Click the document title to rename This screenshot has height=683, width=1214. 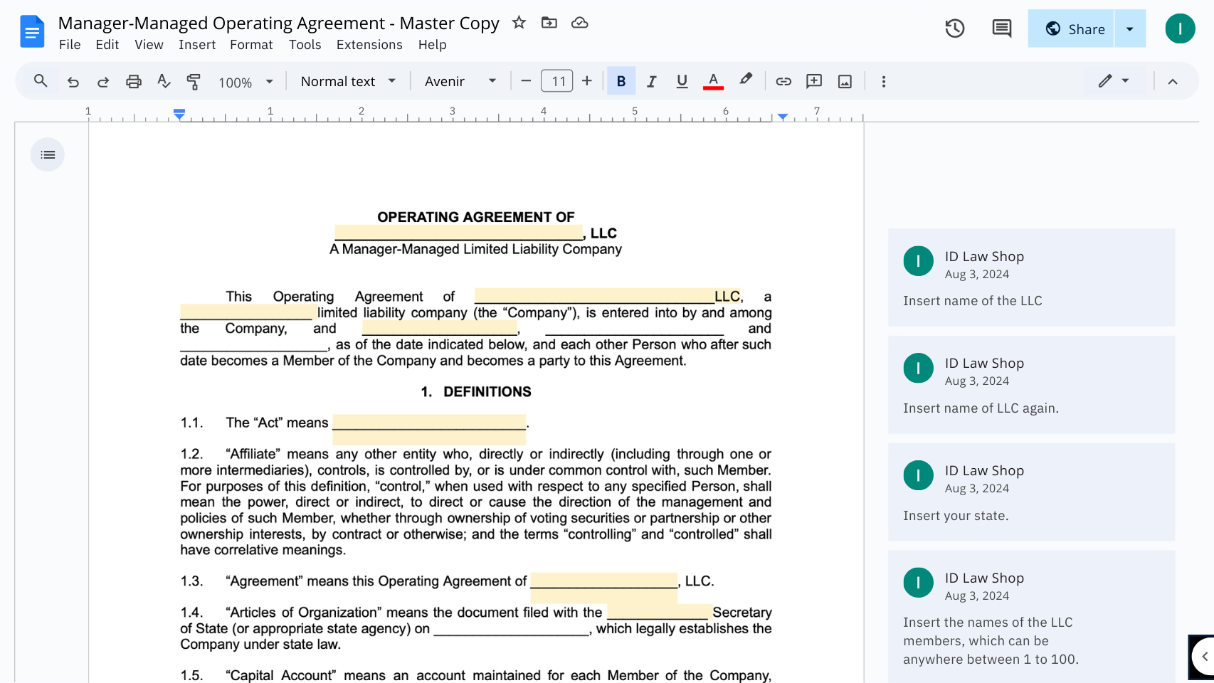[x=279, y=23]
